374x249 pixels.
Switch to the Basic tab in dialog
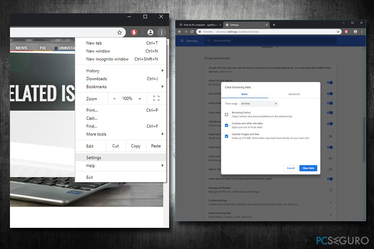244,94
